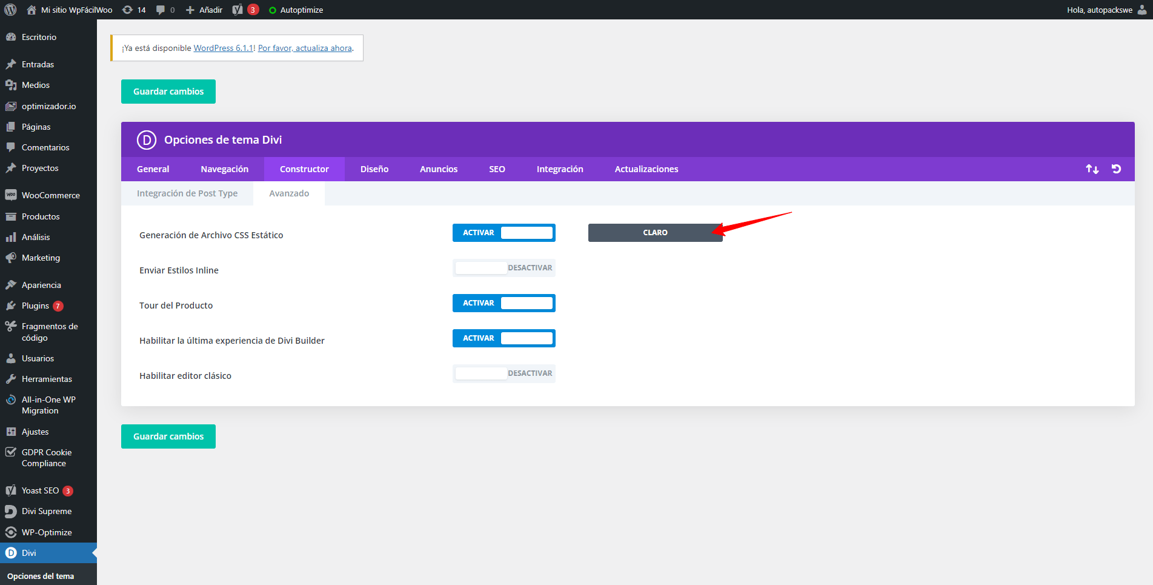Click the Escritorio dashboard icon
This screenshot has width=1153, height=585.
tap(11, 37)
